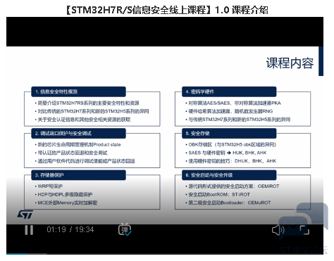Click the bullet 对比传统的STM32H7系列和新的STM32H5系列的异同
The height and width of the screenshot is (261, 334).
(x=93, y=111)
